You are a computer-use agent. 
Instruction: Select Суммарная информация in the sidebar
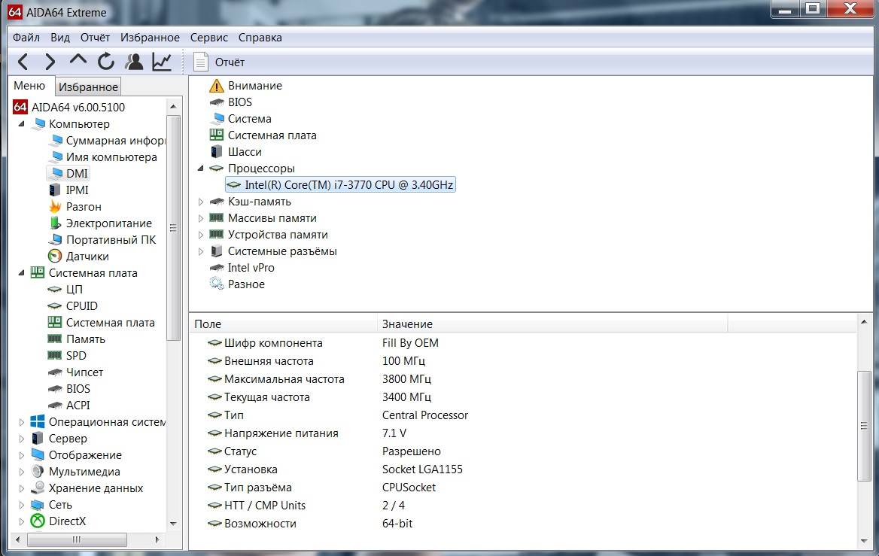point(108,141)
